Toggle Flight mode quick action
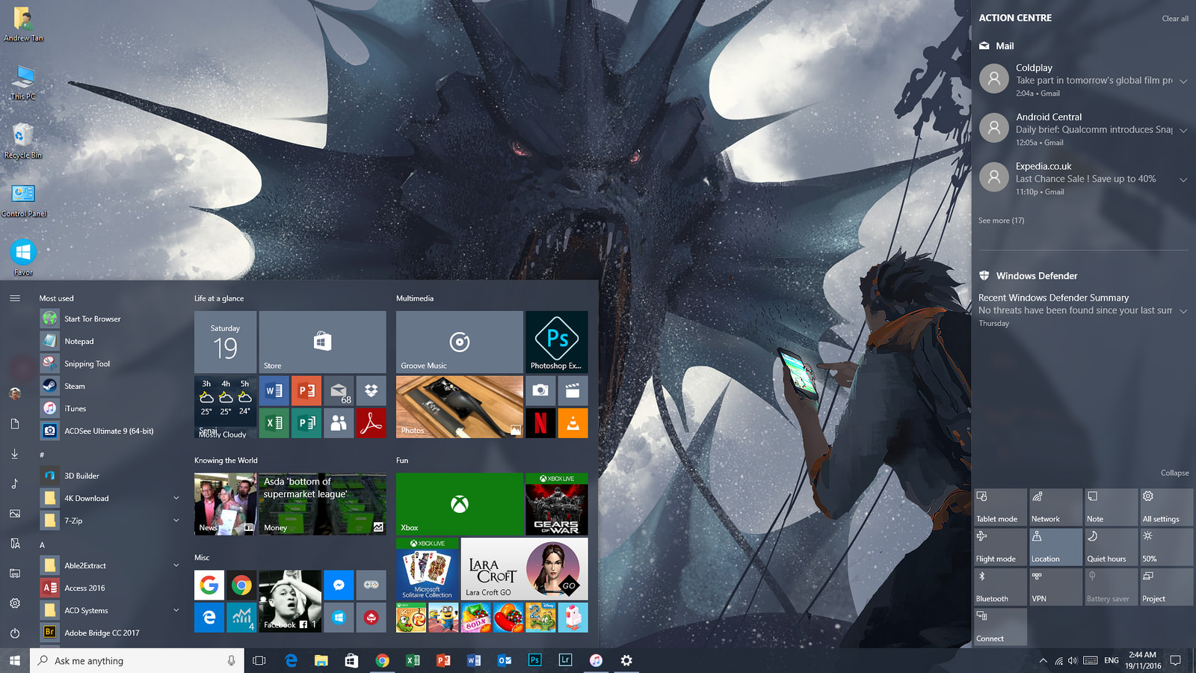 (1001, 547)
